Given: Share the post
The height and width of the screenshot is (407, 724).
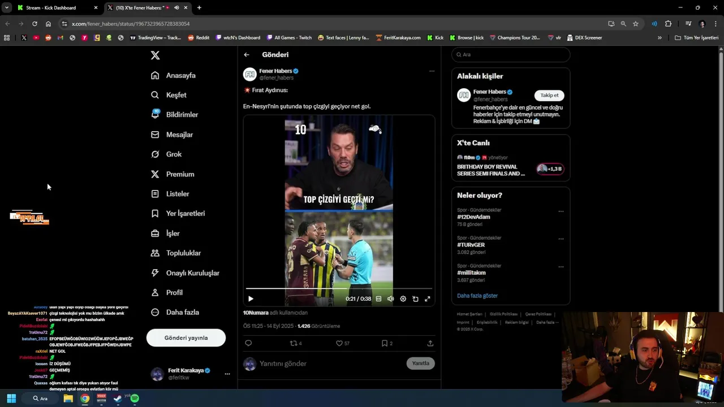Looking at the screenshot, I should click(x=430, y=343).
